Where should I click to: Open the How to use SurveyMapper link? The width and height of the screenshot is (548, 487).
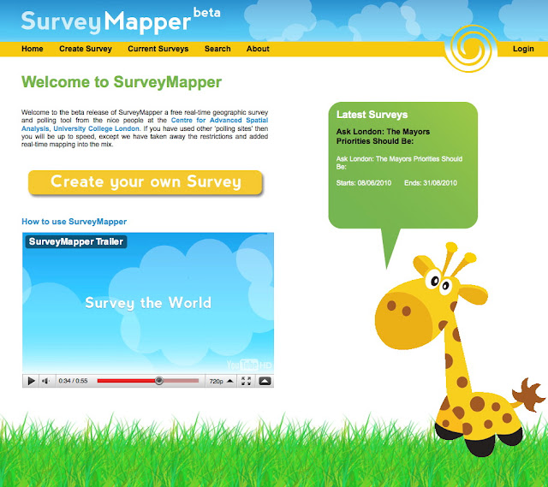tap(74, 222)
